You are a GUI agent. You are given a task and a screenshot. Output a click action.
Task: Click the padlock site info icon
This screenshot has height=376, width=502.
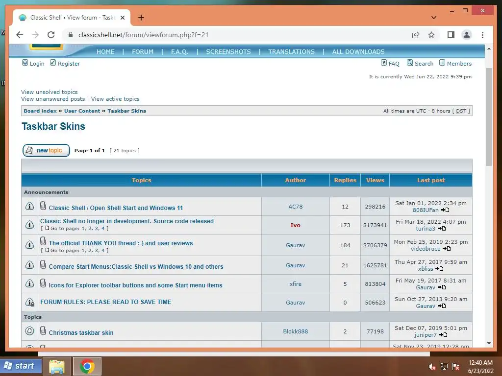tap(71, 35)
